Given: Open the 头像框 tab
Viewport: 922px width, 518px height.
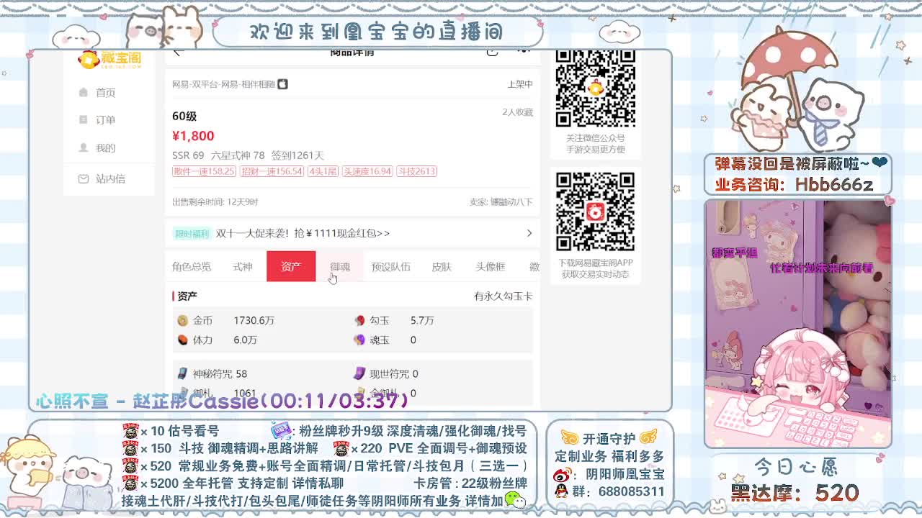Looking at the screenshot, I should tap(491, 266).
